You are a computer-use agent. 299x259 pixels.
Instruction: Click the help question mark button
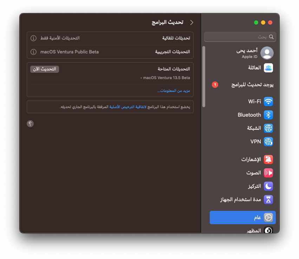pyautogui.click(x=30, y=124)
